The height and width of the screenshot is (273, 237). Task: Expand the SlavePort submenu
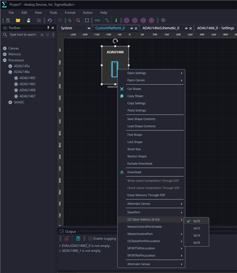pos(151,212)
